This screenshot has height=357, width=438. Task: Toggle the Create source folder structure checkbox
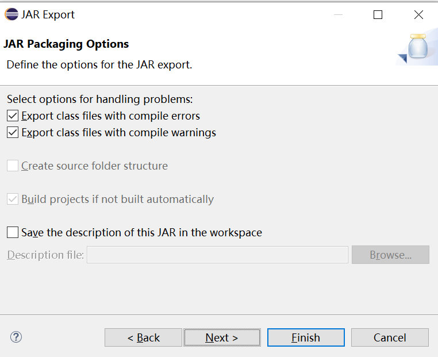(13, 166)
